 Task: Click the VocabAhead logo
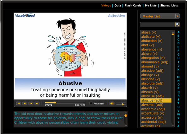(x=25, y=15)
